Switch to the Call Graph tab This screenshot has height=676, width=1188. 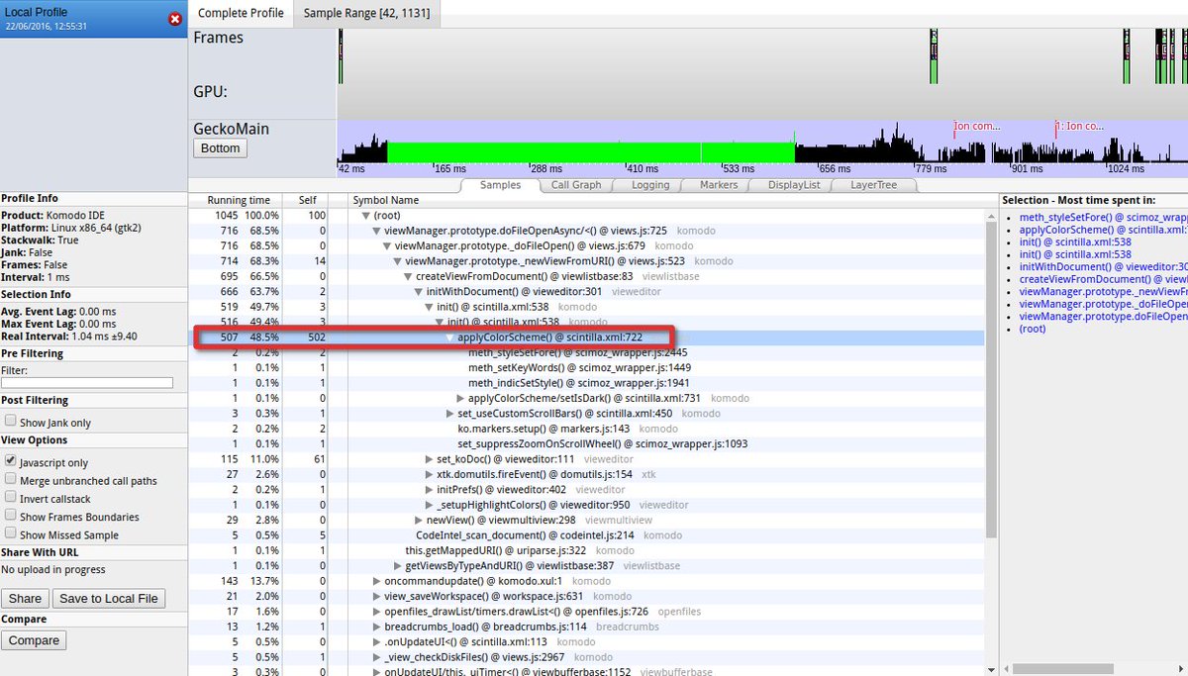(x=575, y=184)
